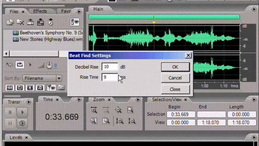Close Beat Find Settings with the X
Viewport: 259px width, 146px height.
coord(188,56)
